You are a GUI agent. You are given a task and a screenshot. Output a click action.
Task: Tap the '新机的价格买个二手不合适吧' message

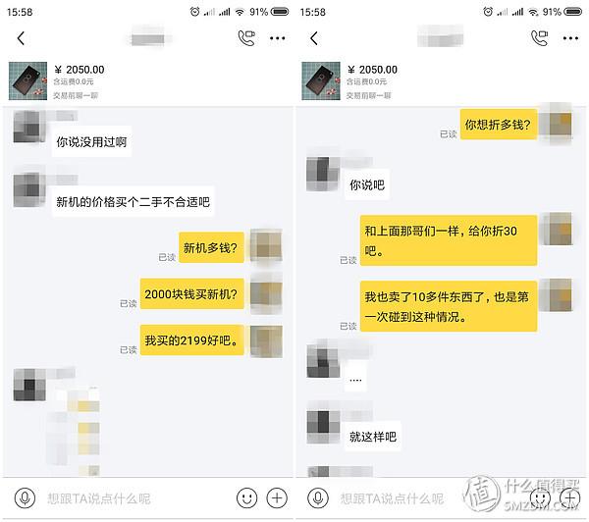[133, 202]
